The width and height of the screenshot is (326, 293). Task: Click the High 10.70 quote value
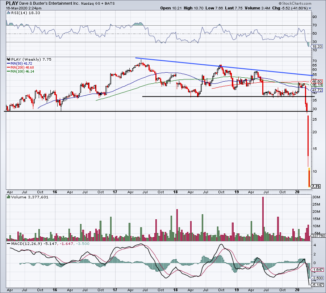(193, 8)
